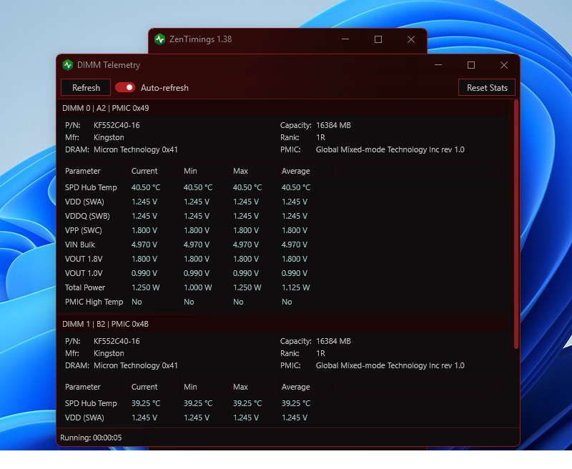572x469 pixels.
Task: Toggle the Auto-refresh switch off
Action: (124, 87)
